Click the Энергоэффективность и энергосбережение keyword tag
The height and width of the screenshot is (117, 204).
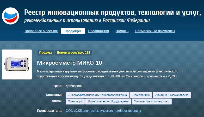(98, 95)
